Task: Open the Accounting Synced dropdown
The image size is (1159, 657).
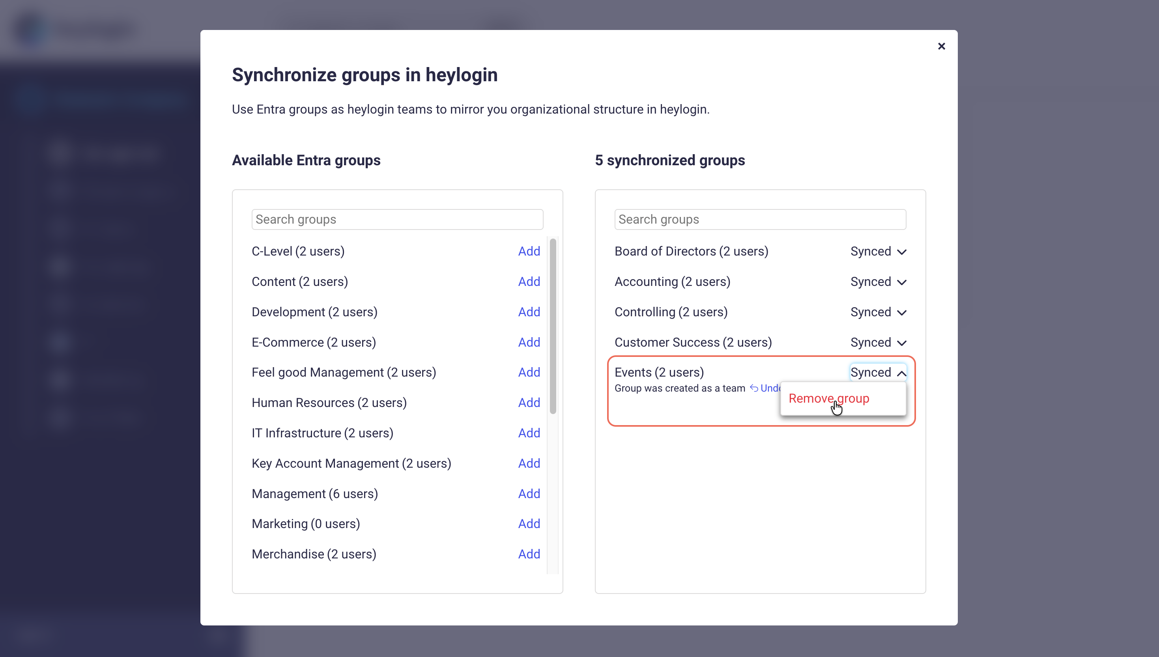Action: (878, 282)
